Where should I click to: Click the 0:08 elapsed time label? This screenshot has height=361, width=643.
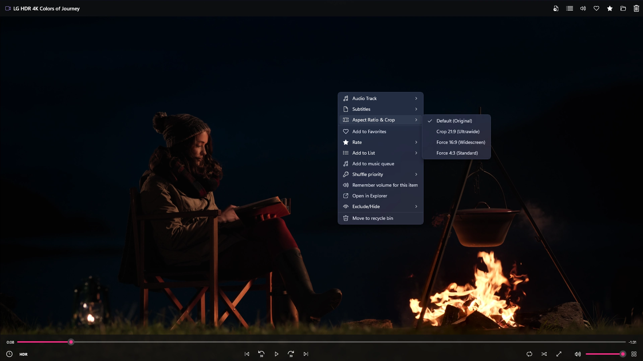coord(10,342)
